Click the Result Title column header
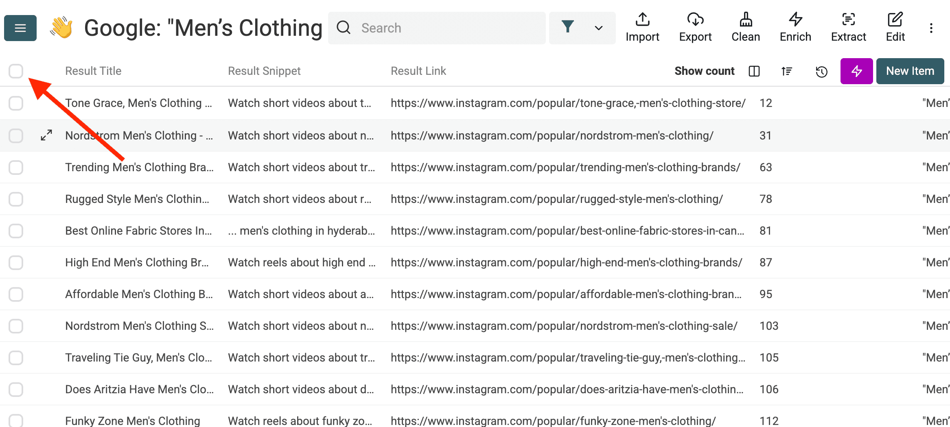Image resolution: width=950 pixels, height=427 pixels. pyautogui.click(x=93, y=71)
